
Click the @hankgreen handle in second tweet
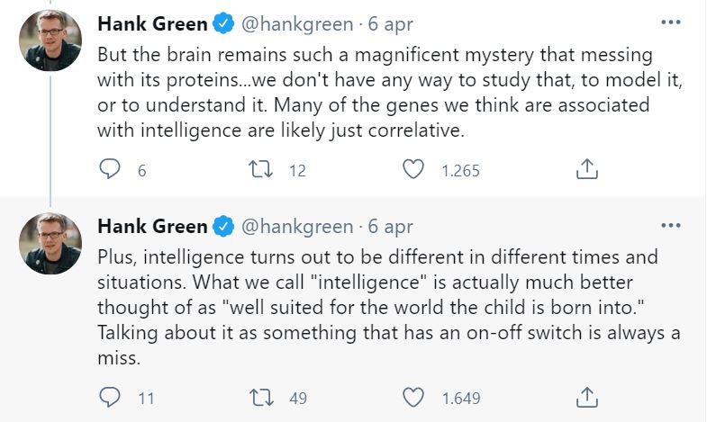click(296, 225)
